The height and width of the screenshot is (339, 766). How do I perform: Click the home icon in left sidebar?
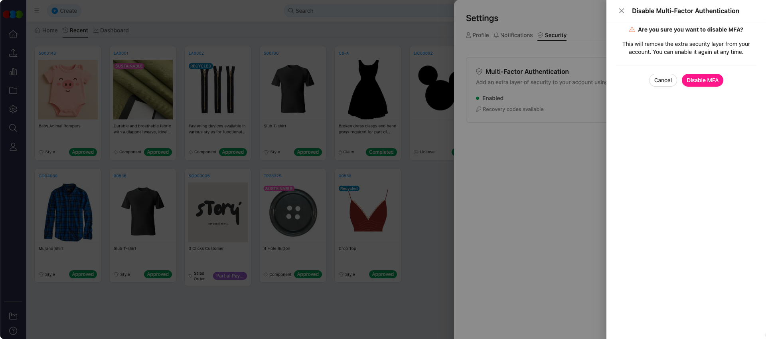[13, 34]
